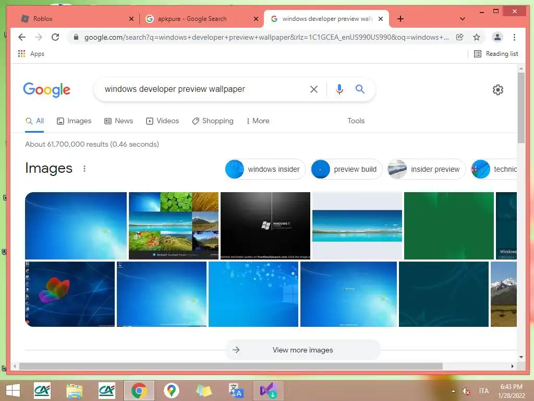534x401 pixels.
Task: Open the tab search dropdown arrow
Action: point(463,19)
